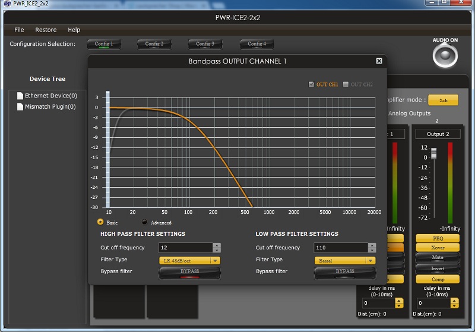Screen dimensions: 475x332
Task: Toggle Invert on Output 2
Action: point(438,268)
